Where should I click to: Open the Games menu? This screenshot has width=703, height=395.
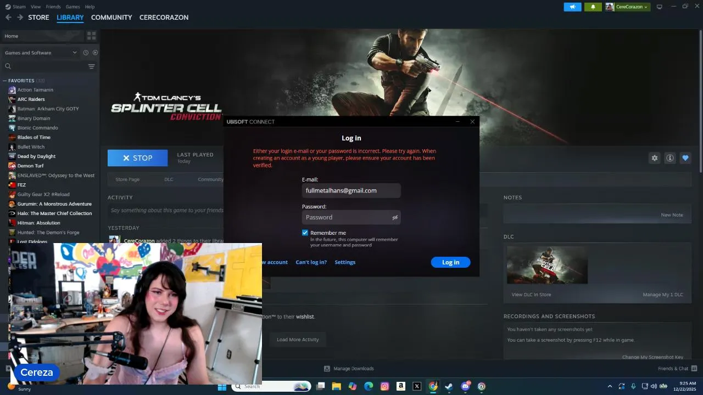[72, 7]
